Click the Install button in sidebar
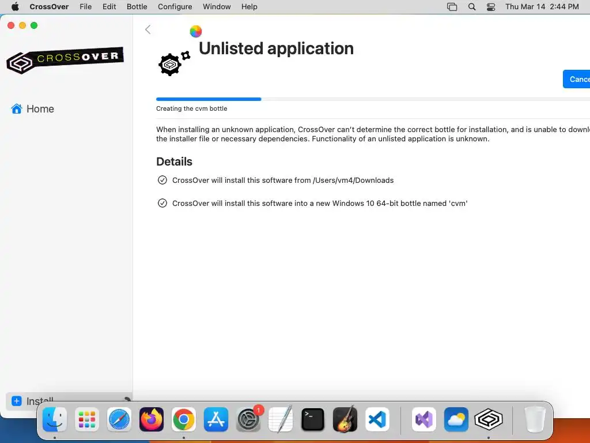590x443 pixels. tap(69, 401)
